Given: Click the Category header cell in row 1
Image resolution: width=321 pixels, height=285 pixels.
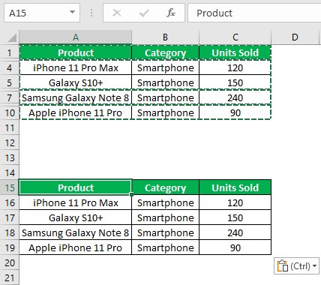Looking at the screenshot, I should [x=165, y=52].
